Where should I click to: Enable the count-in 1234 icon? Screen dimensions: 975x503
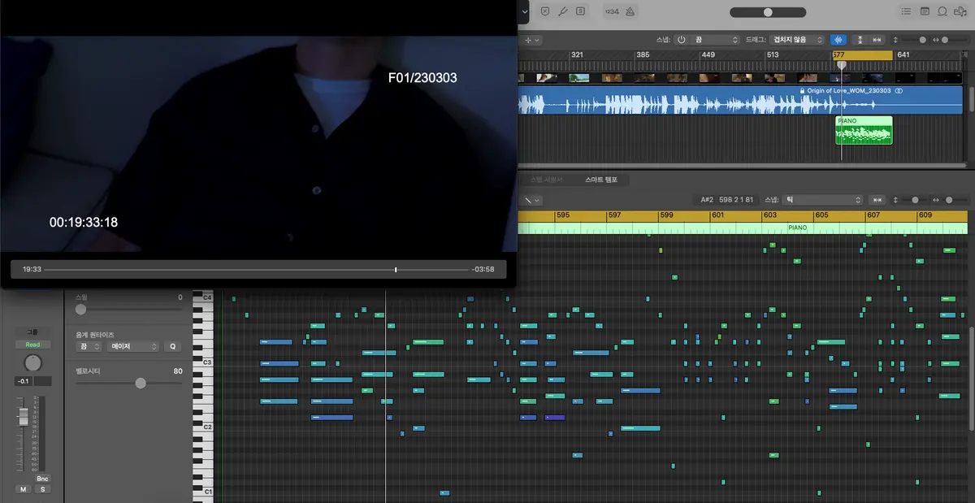click(x=611, y=11)
